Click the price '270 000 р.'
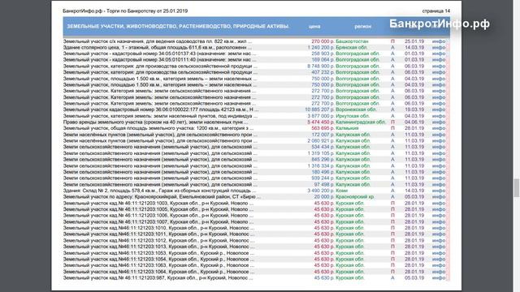 (323, 41)
